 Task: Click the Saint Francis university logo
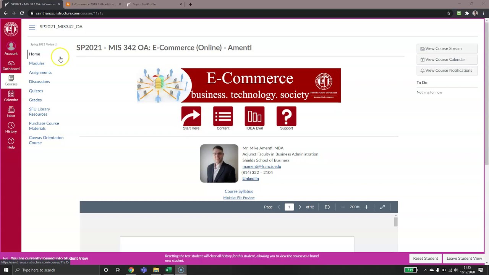(11, 29)
